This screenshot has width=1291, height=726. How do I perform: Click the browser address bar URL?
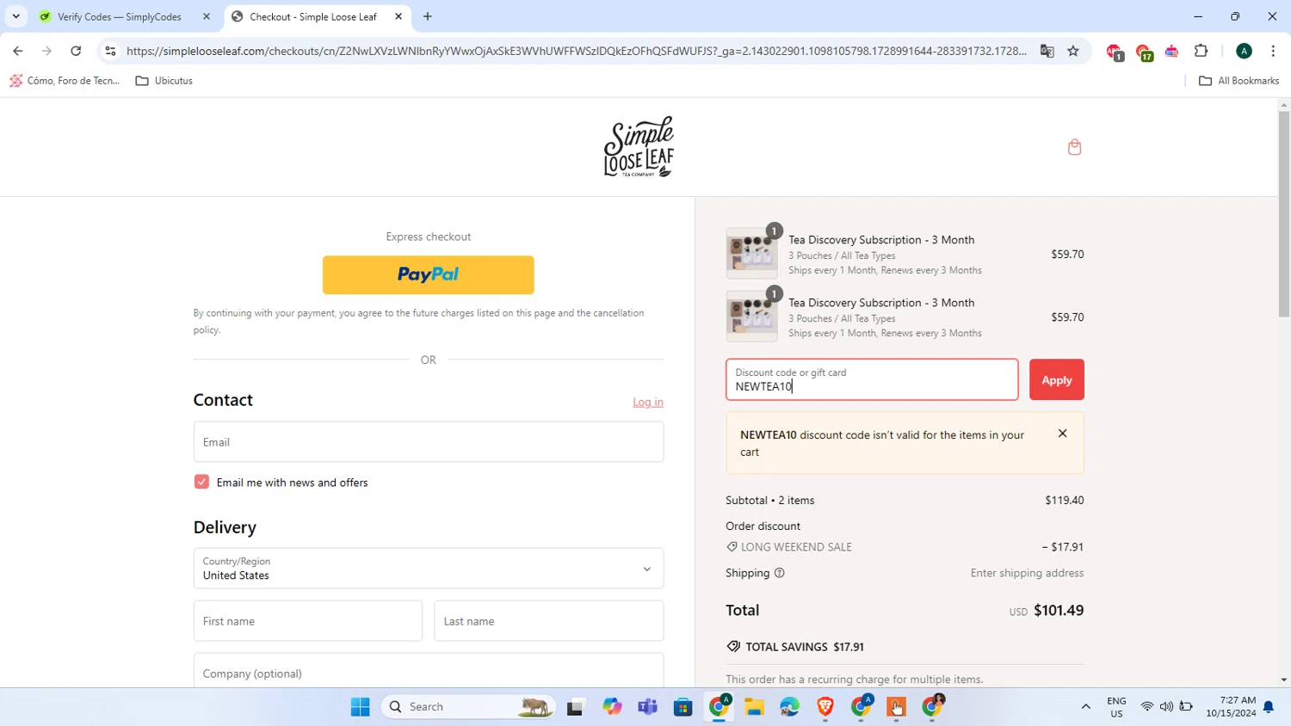click(576, 51)
